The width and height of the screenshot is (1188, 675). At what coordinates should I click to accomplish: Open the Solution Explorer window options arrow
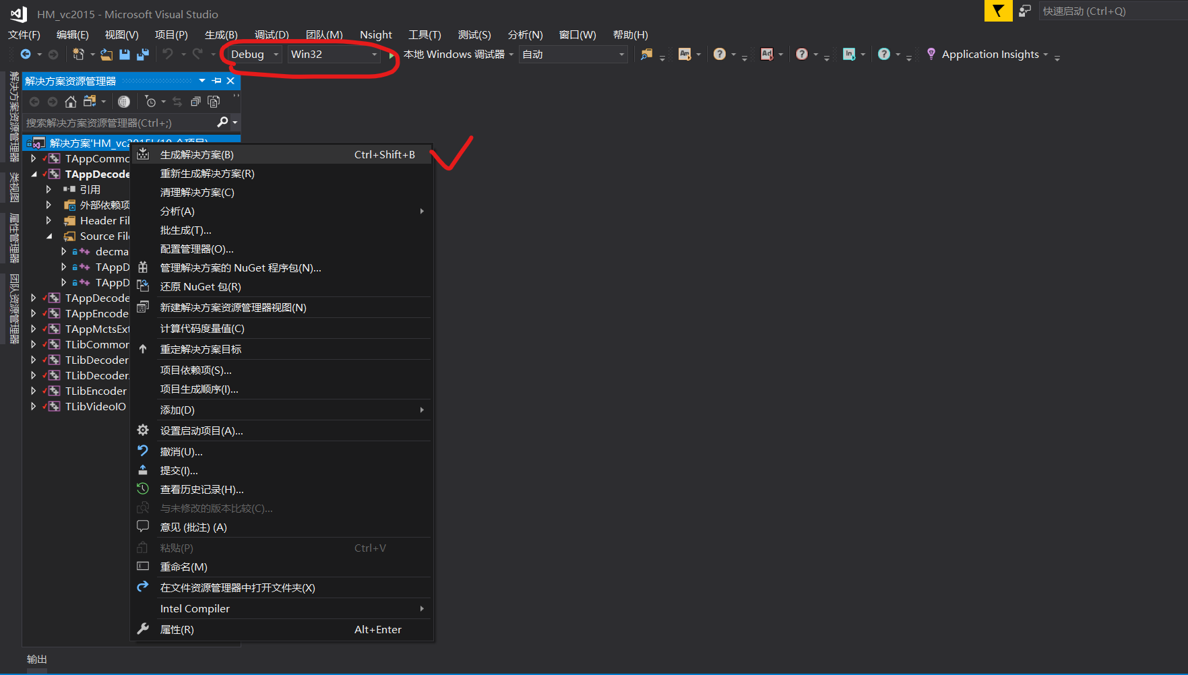click(x=202, y=81)
